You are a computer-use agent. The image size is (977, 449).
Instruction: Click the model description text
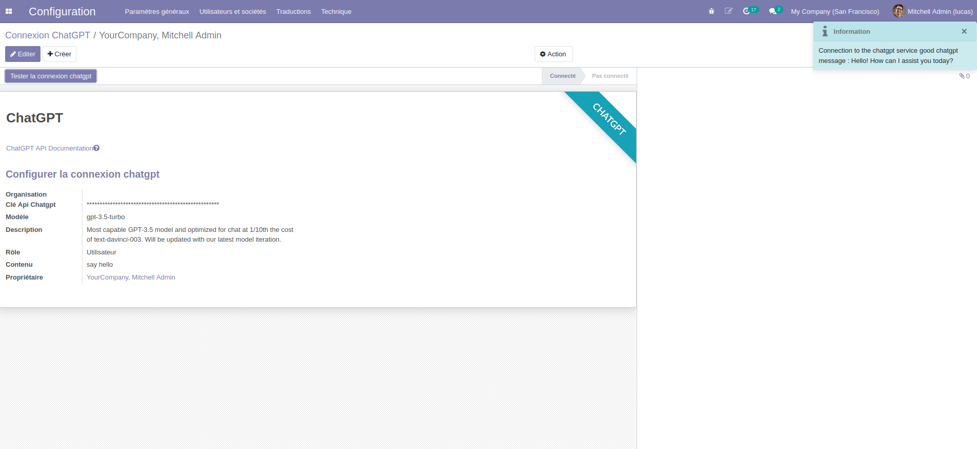pos(190,234)
